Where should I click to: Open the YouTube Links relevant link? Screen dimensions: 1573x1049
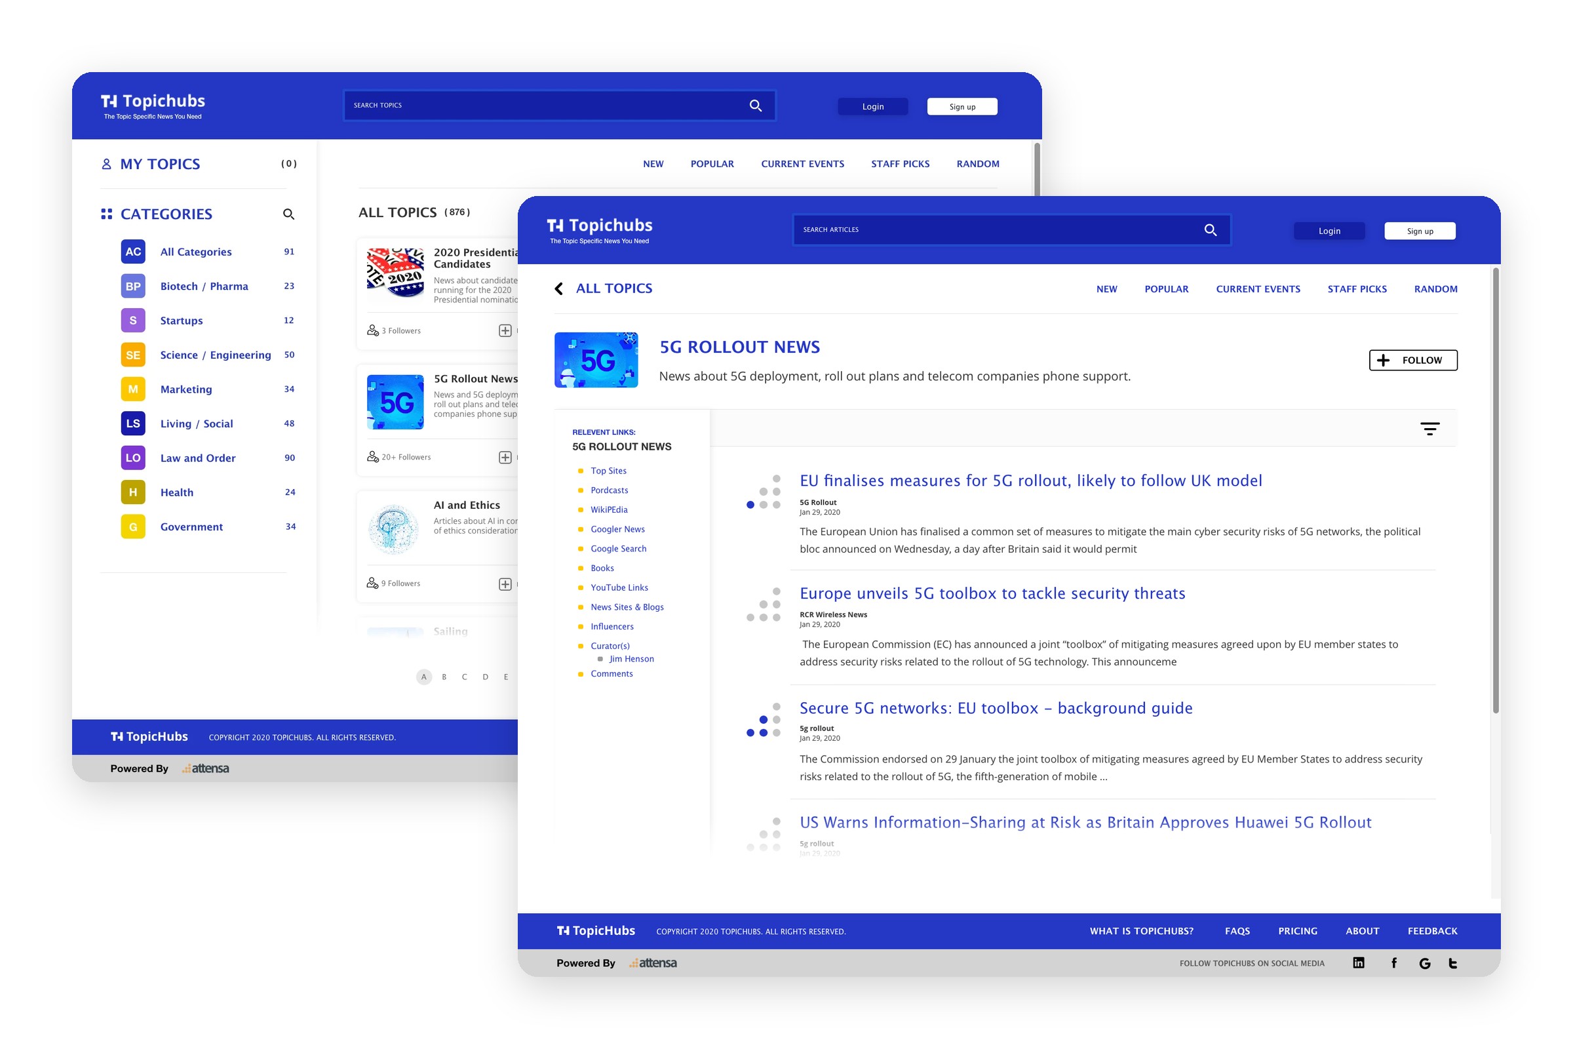click(619, 587)
